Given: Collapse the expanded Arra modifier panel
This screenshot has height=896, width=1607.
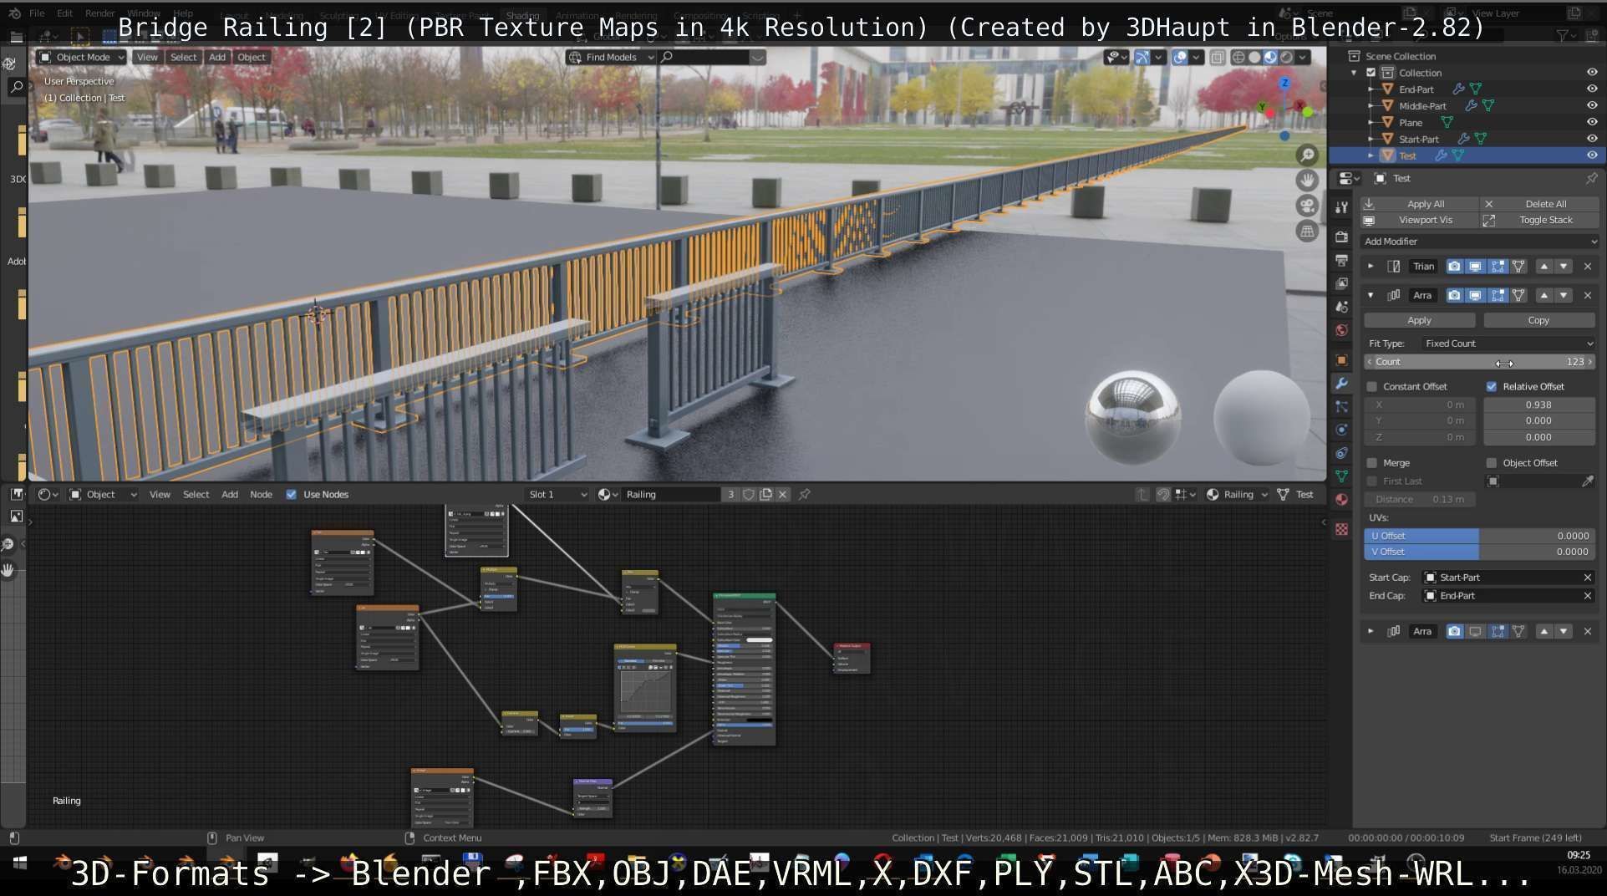Looking at the screenshot, I should 1371,296.
